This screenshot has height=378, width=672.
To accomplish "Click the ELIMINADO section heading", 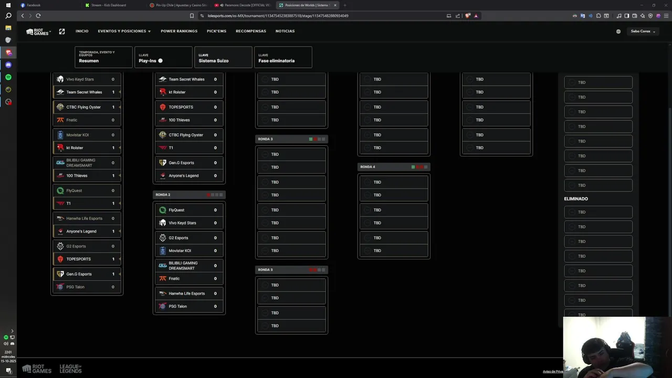I will [x=576, y=199].
